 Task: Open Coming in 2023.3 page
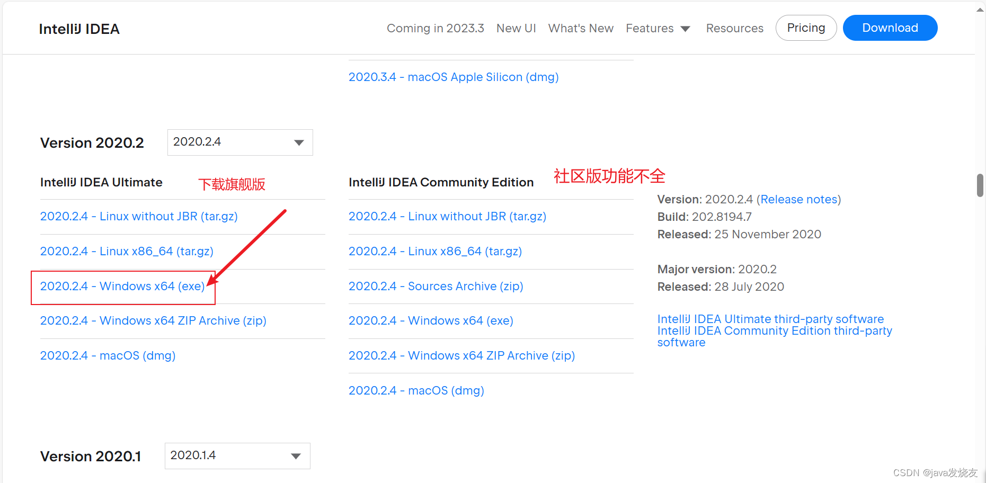coord(435,28)
